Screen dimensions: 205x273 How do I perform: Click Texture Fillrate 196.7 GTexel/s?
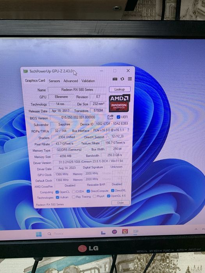point(115,143)
